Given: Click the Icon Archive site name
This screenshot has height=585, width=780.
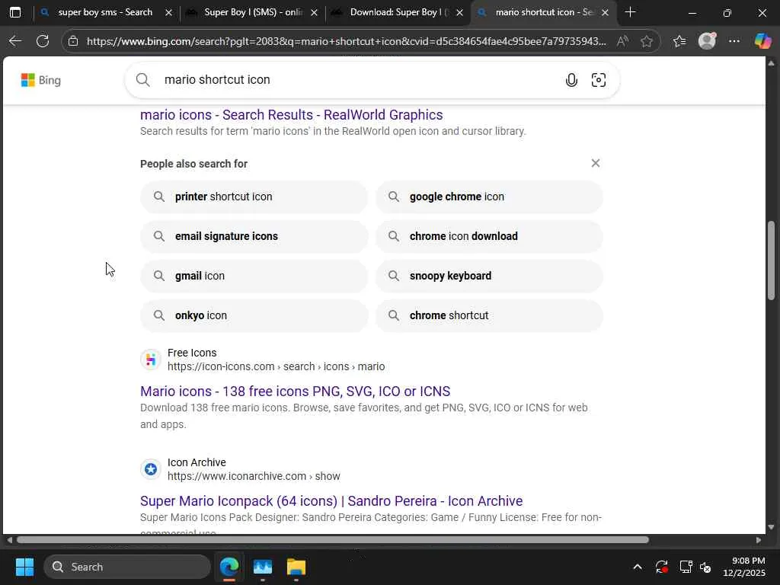Looking at the screenshot, I should coord(197,462).
